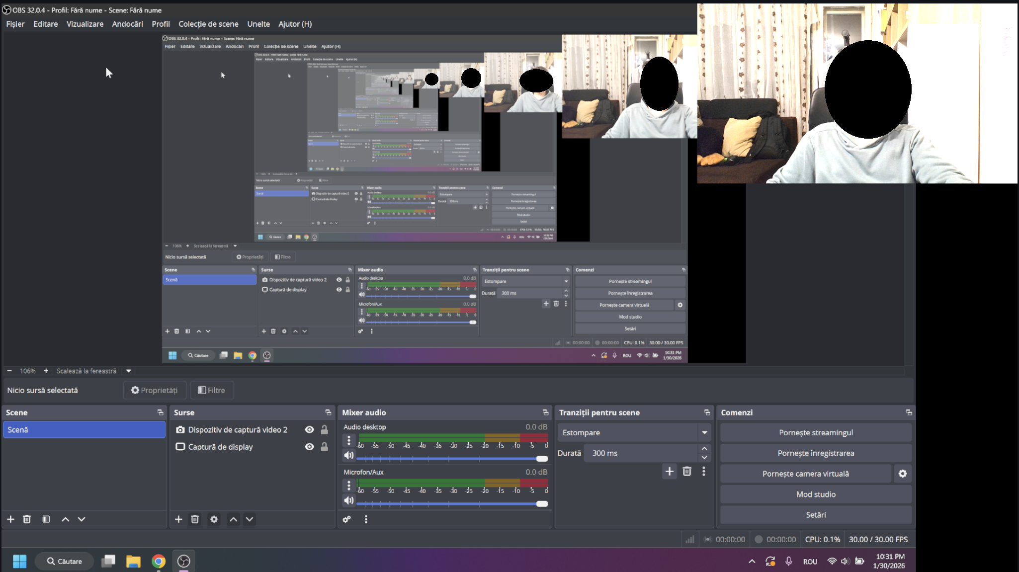This screenshot has height=572, width=1019.
Task: Open virtual camera settings gear
Action: (x=903, y=474)
